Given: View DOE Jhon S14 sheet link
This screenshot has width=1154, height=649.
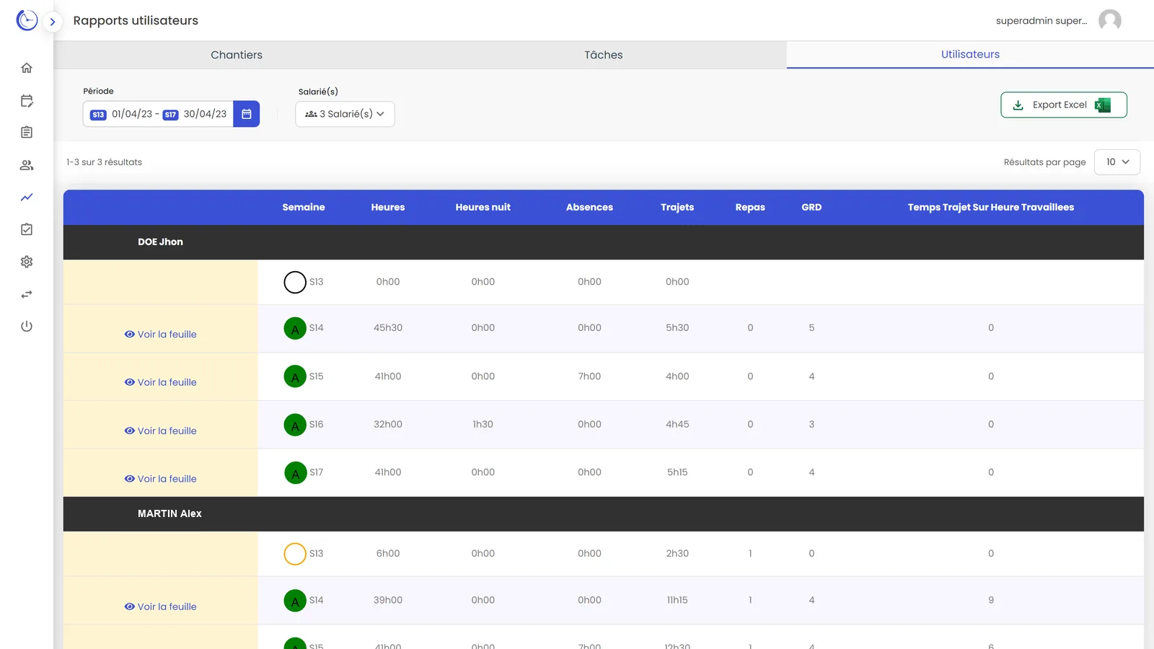Looking at the screenshot, I should [160, 335].
